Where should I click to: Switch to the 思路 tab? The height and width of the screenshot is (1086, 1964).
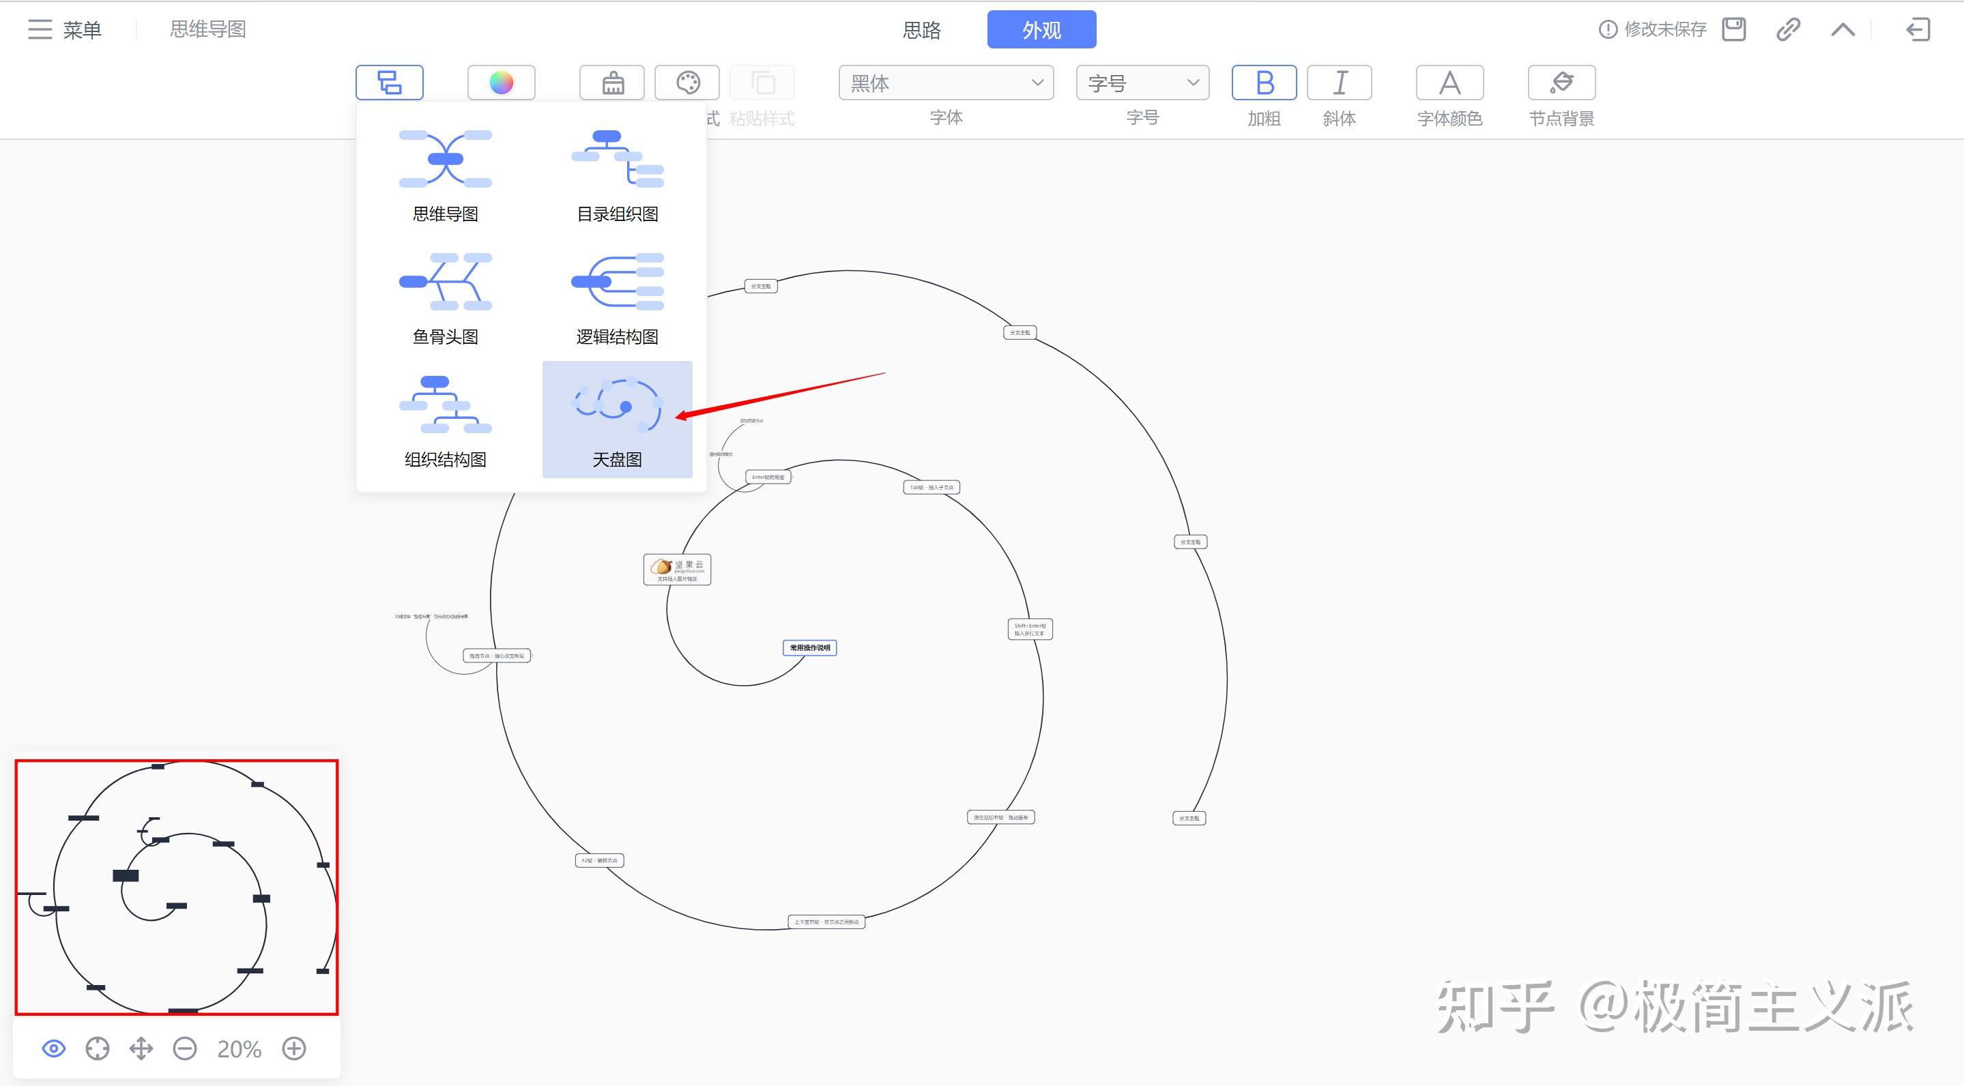(922, 30)
